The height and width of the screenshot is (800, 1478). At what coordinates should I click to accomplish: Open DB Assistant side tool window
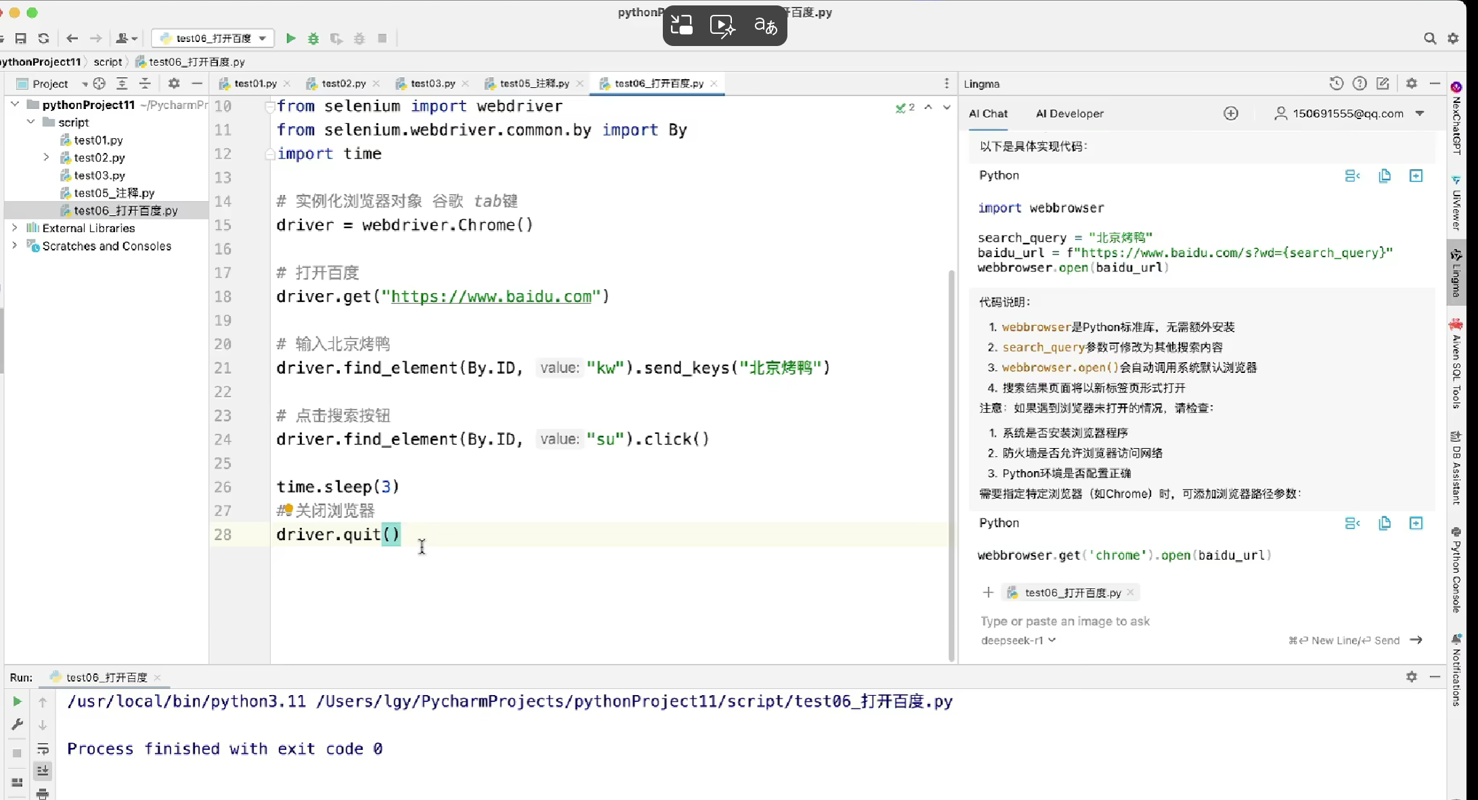[1456, 468]
